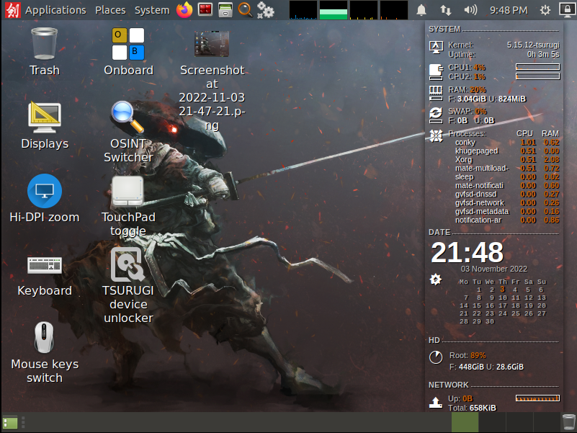Click the Root 89% disk usage text
The width and height of the screenshot is (577, 433).
coord(468,356)
